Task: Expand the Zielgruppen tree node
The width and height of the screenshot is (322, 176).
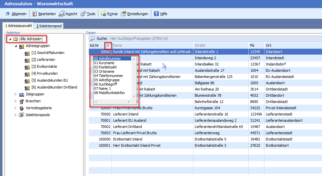Action: tap(15, 94)
